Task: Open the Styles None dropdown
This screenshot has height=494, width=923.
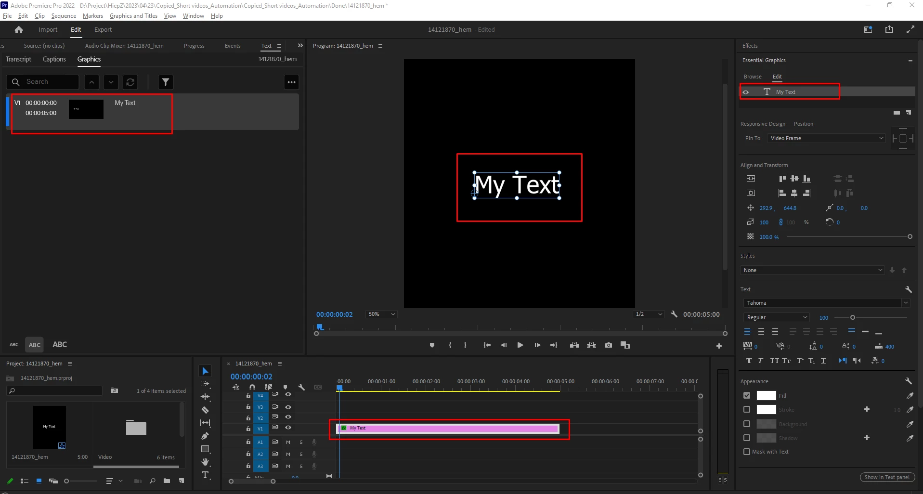Action: (x=812, y=270)
